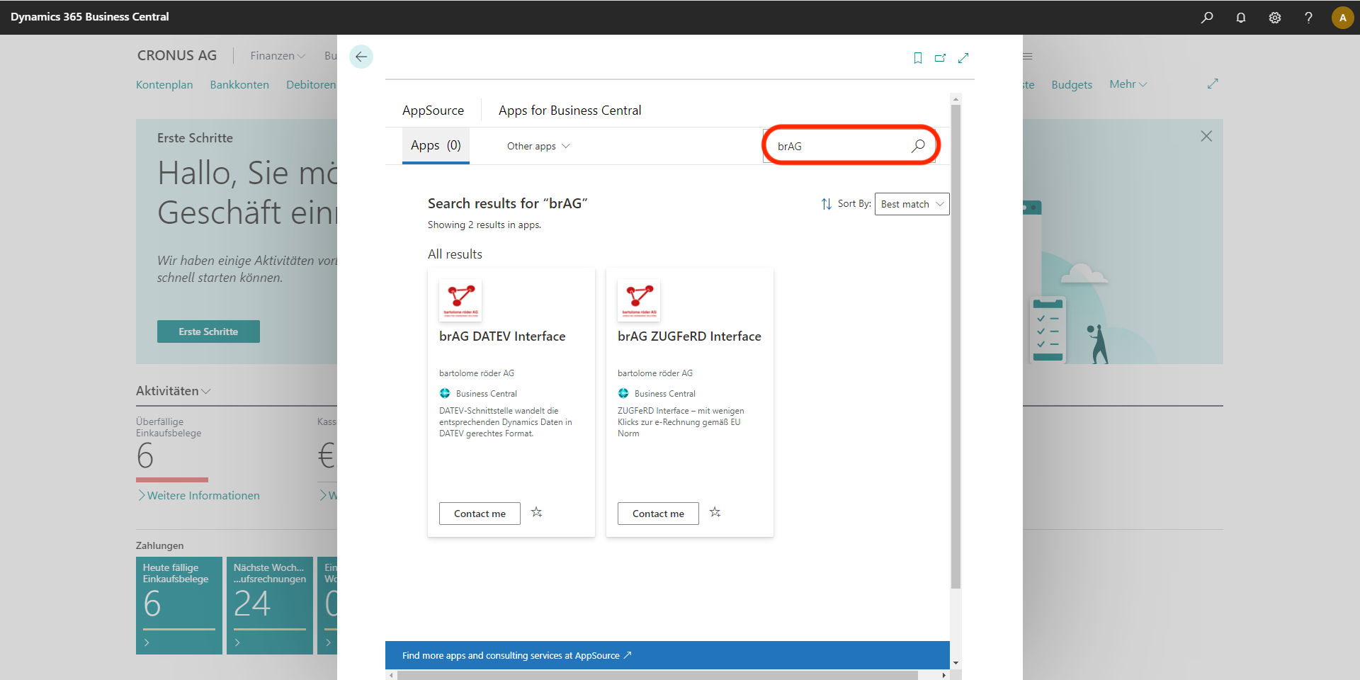Open the Kontenplan menu item
This screenshot has height=680, width=1360.
tap(164, 84)
